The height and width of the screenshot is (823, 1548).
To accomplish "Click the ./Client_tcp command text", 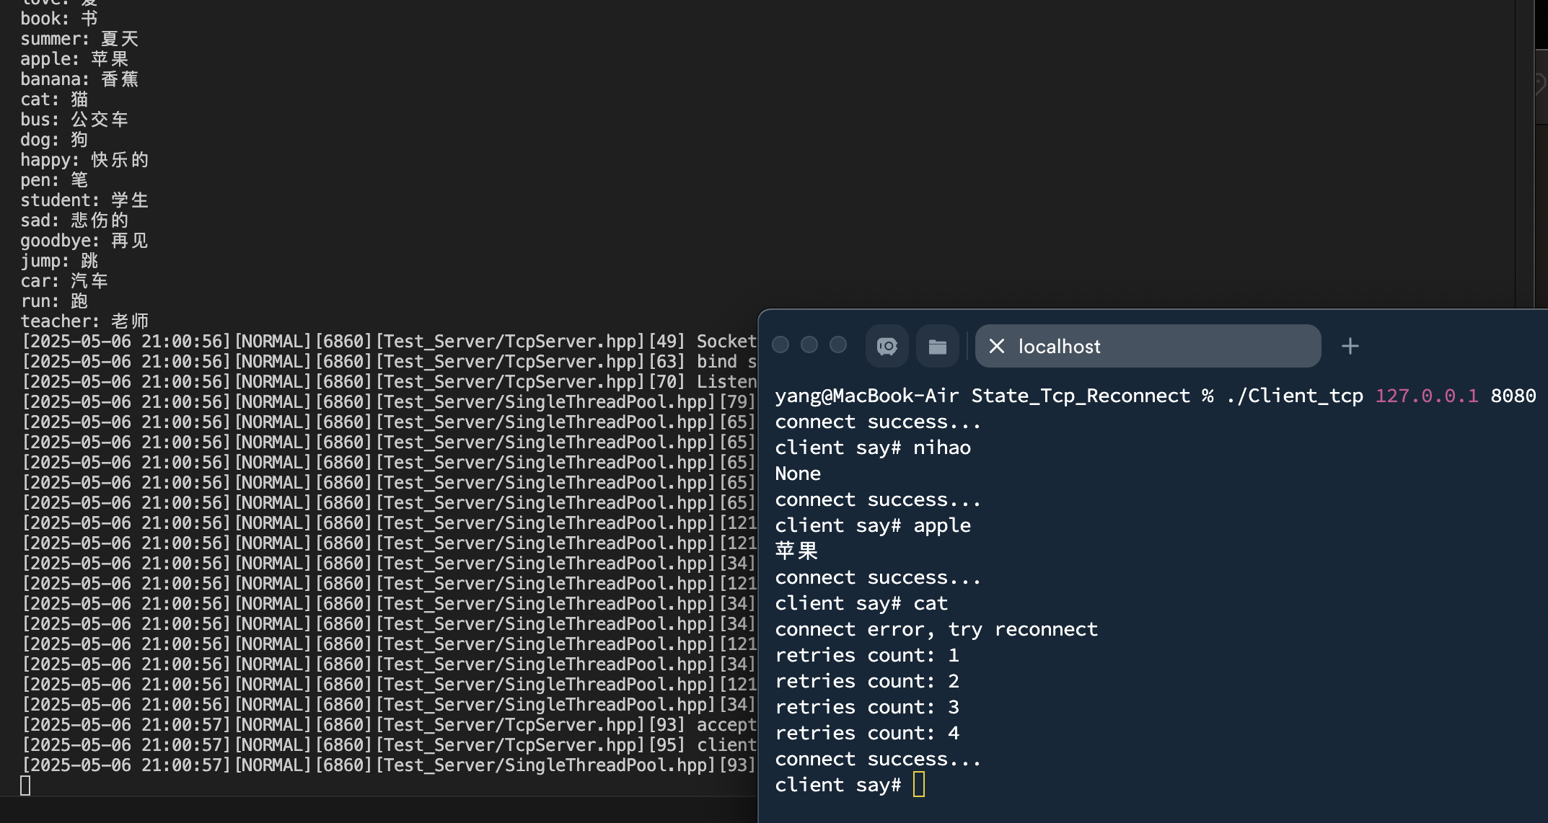I will (1294, 396).
